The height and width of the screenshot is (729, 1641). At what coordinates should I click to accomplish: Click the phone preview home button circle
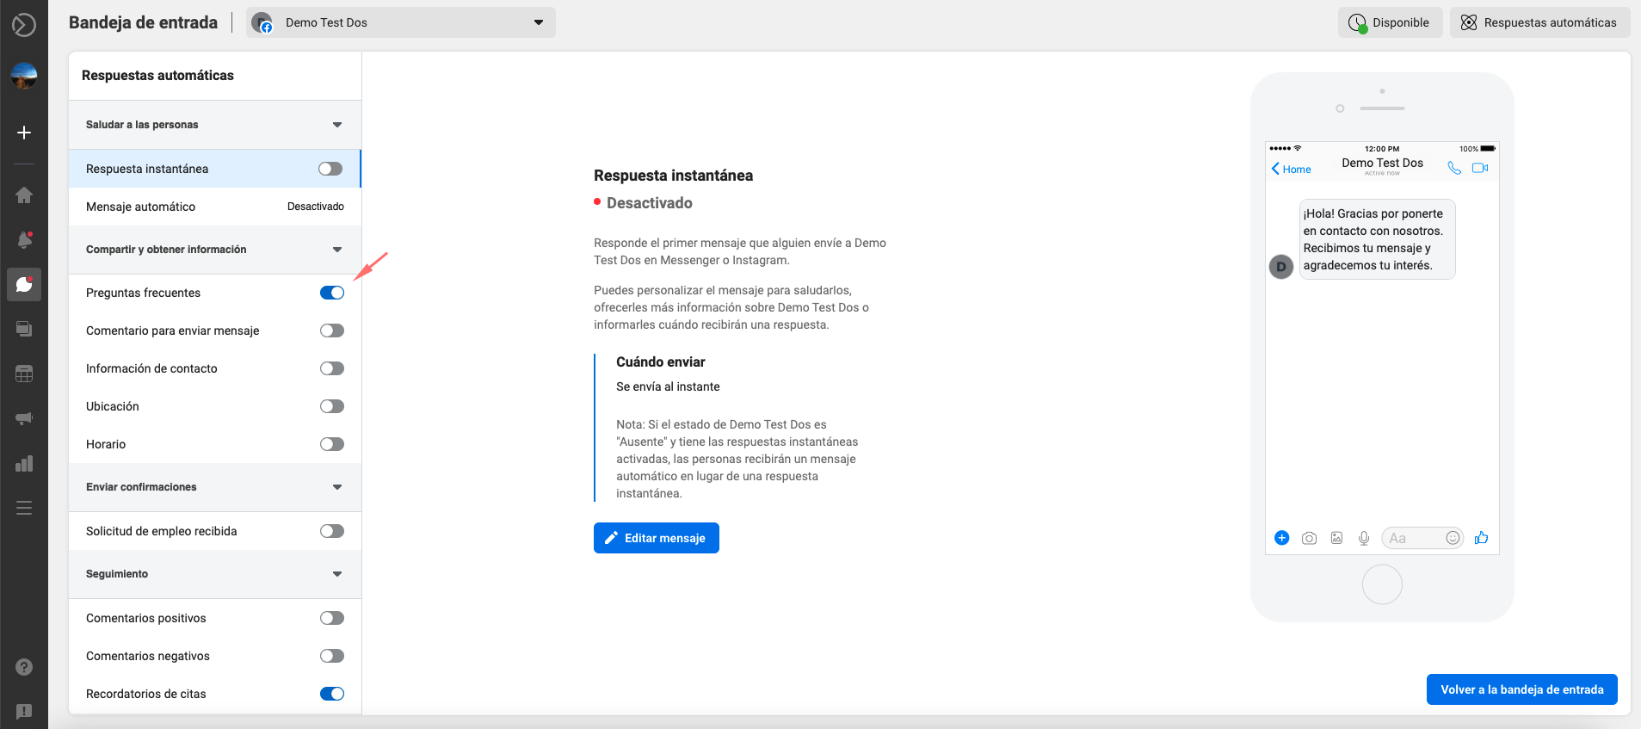(x=1383, y=584)
